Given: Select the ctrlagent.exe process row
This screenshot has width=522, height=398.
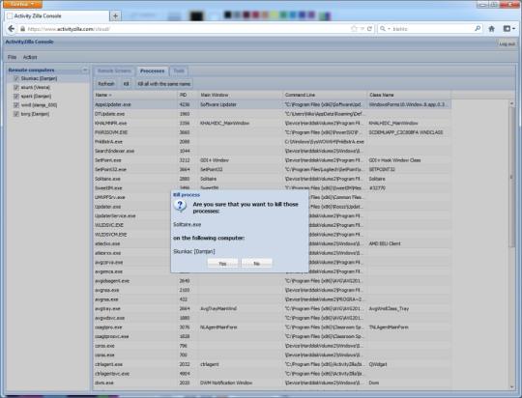Looking at the screenshot, I should [x=272, y=364].
